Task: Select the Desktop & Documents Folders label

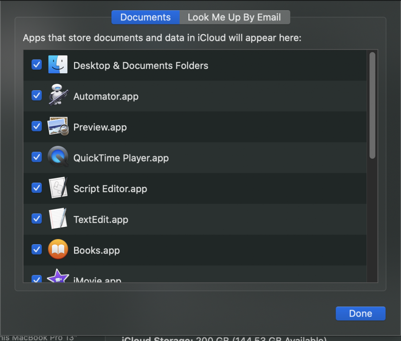Action: 141,65
